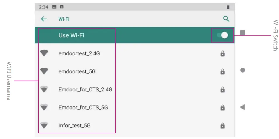The width and height of the screenshot is (279, 139).
Task: Select Infor_test_5G from network list
Action: click(74, 125)
